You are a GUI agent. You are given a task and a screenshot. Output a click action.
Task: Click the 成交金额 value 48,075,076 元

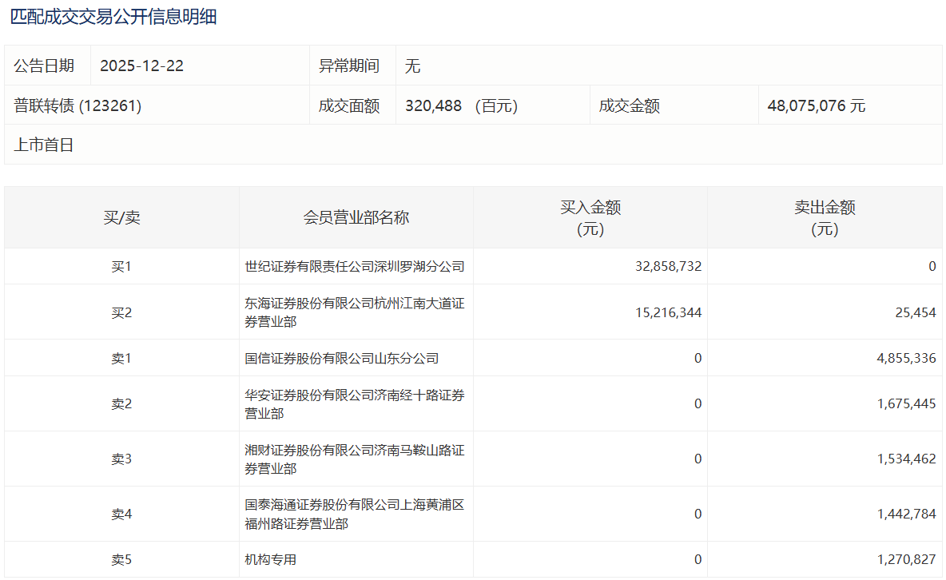[816, 106]
